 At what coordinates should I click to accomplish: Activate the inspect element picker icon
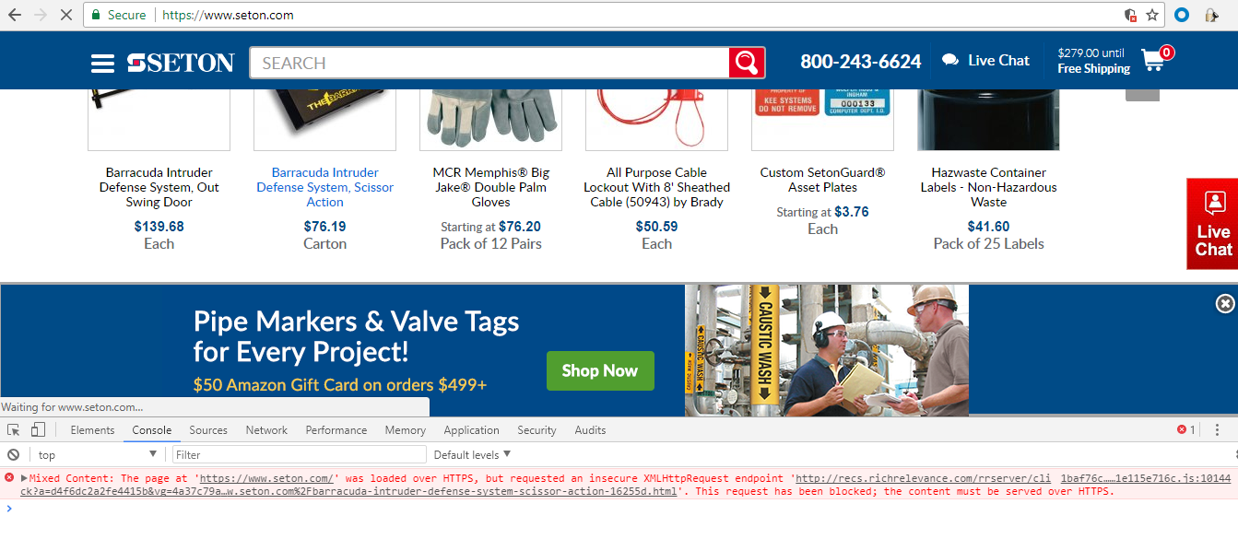pos(14,429)
